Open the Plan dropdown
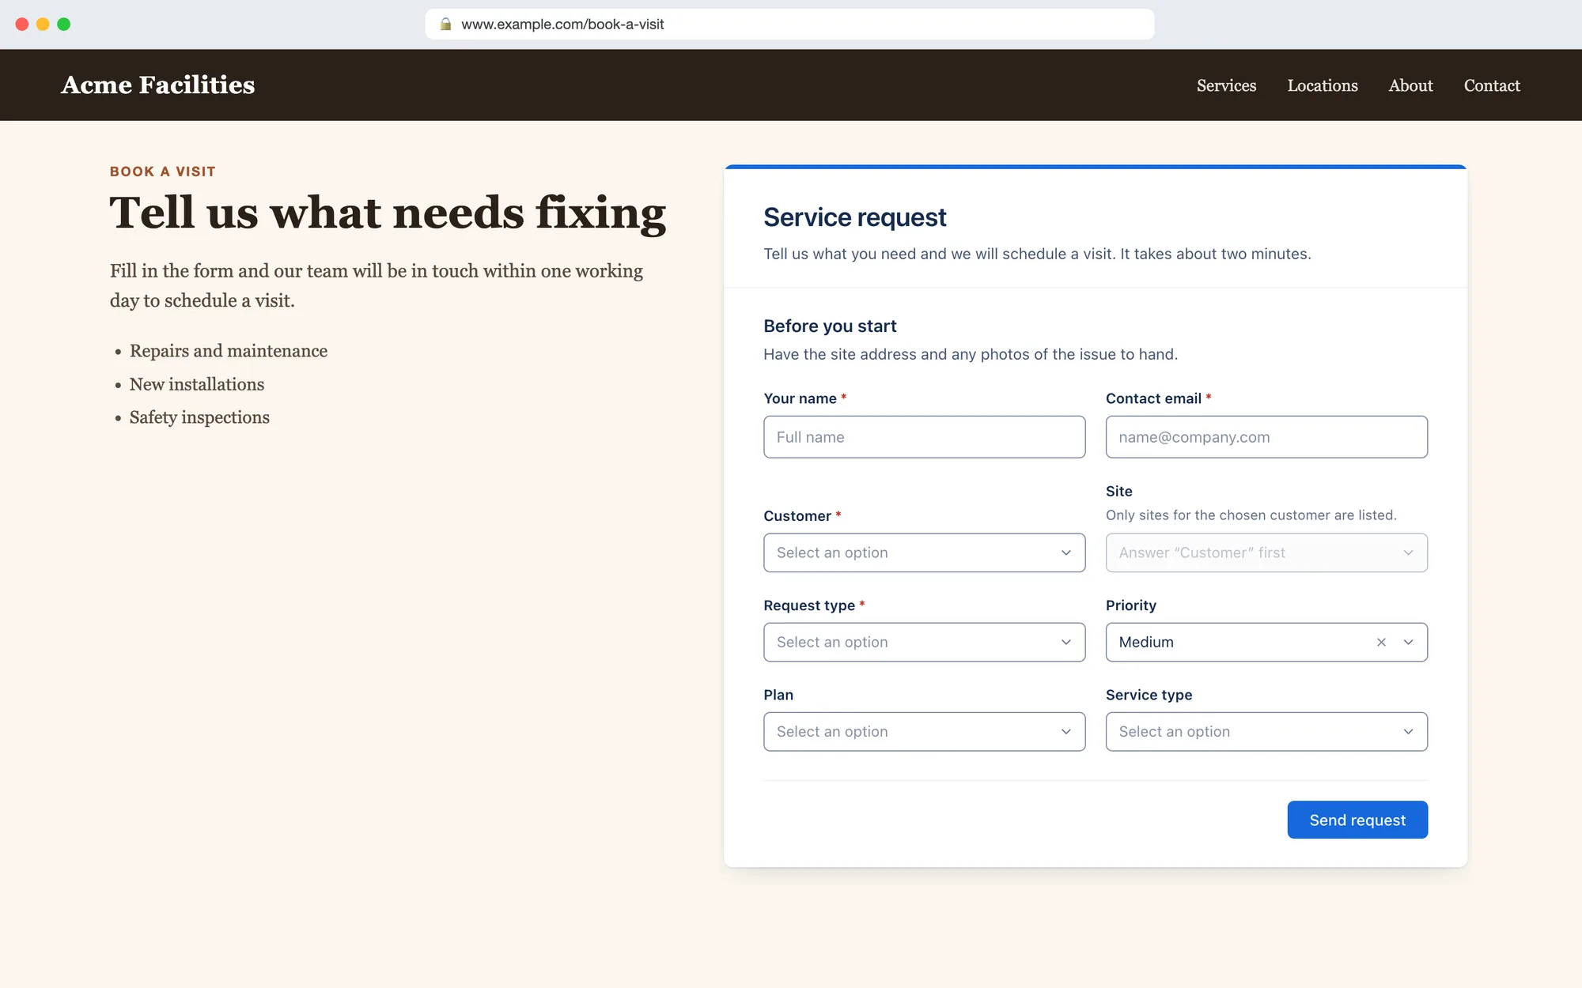 click(x=924, y=731)
